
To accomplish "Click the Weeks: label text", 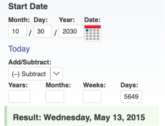I will (x=94, y=85).
